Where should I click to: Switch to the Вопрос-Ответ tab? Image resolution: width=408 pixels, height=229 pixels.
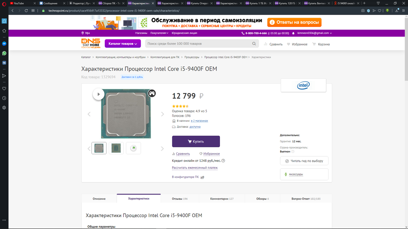[x=306, y=198]
